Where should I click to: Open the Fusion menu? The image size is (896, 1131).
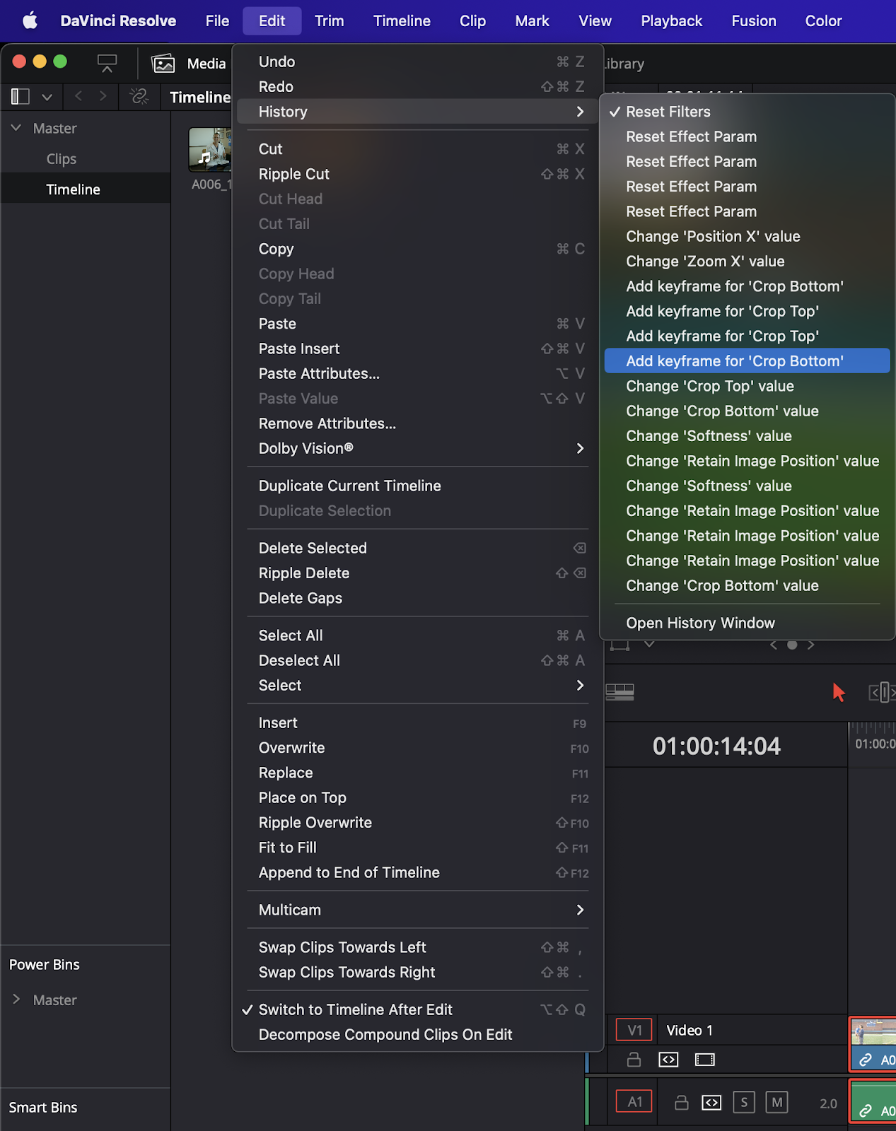[753, 20]
